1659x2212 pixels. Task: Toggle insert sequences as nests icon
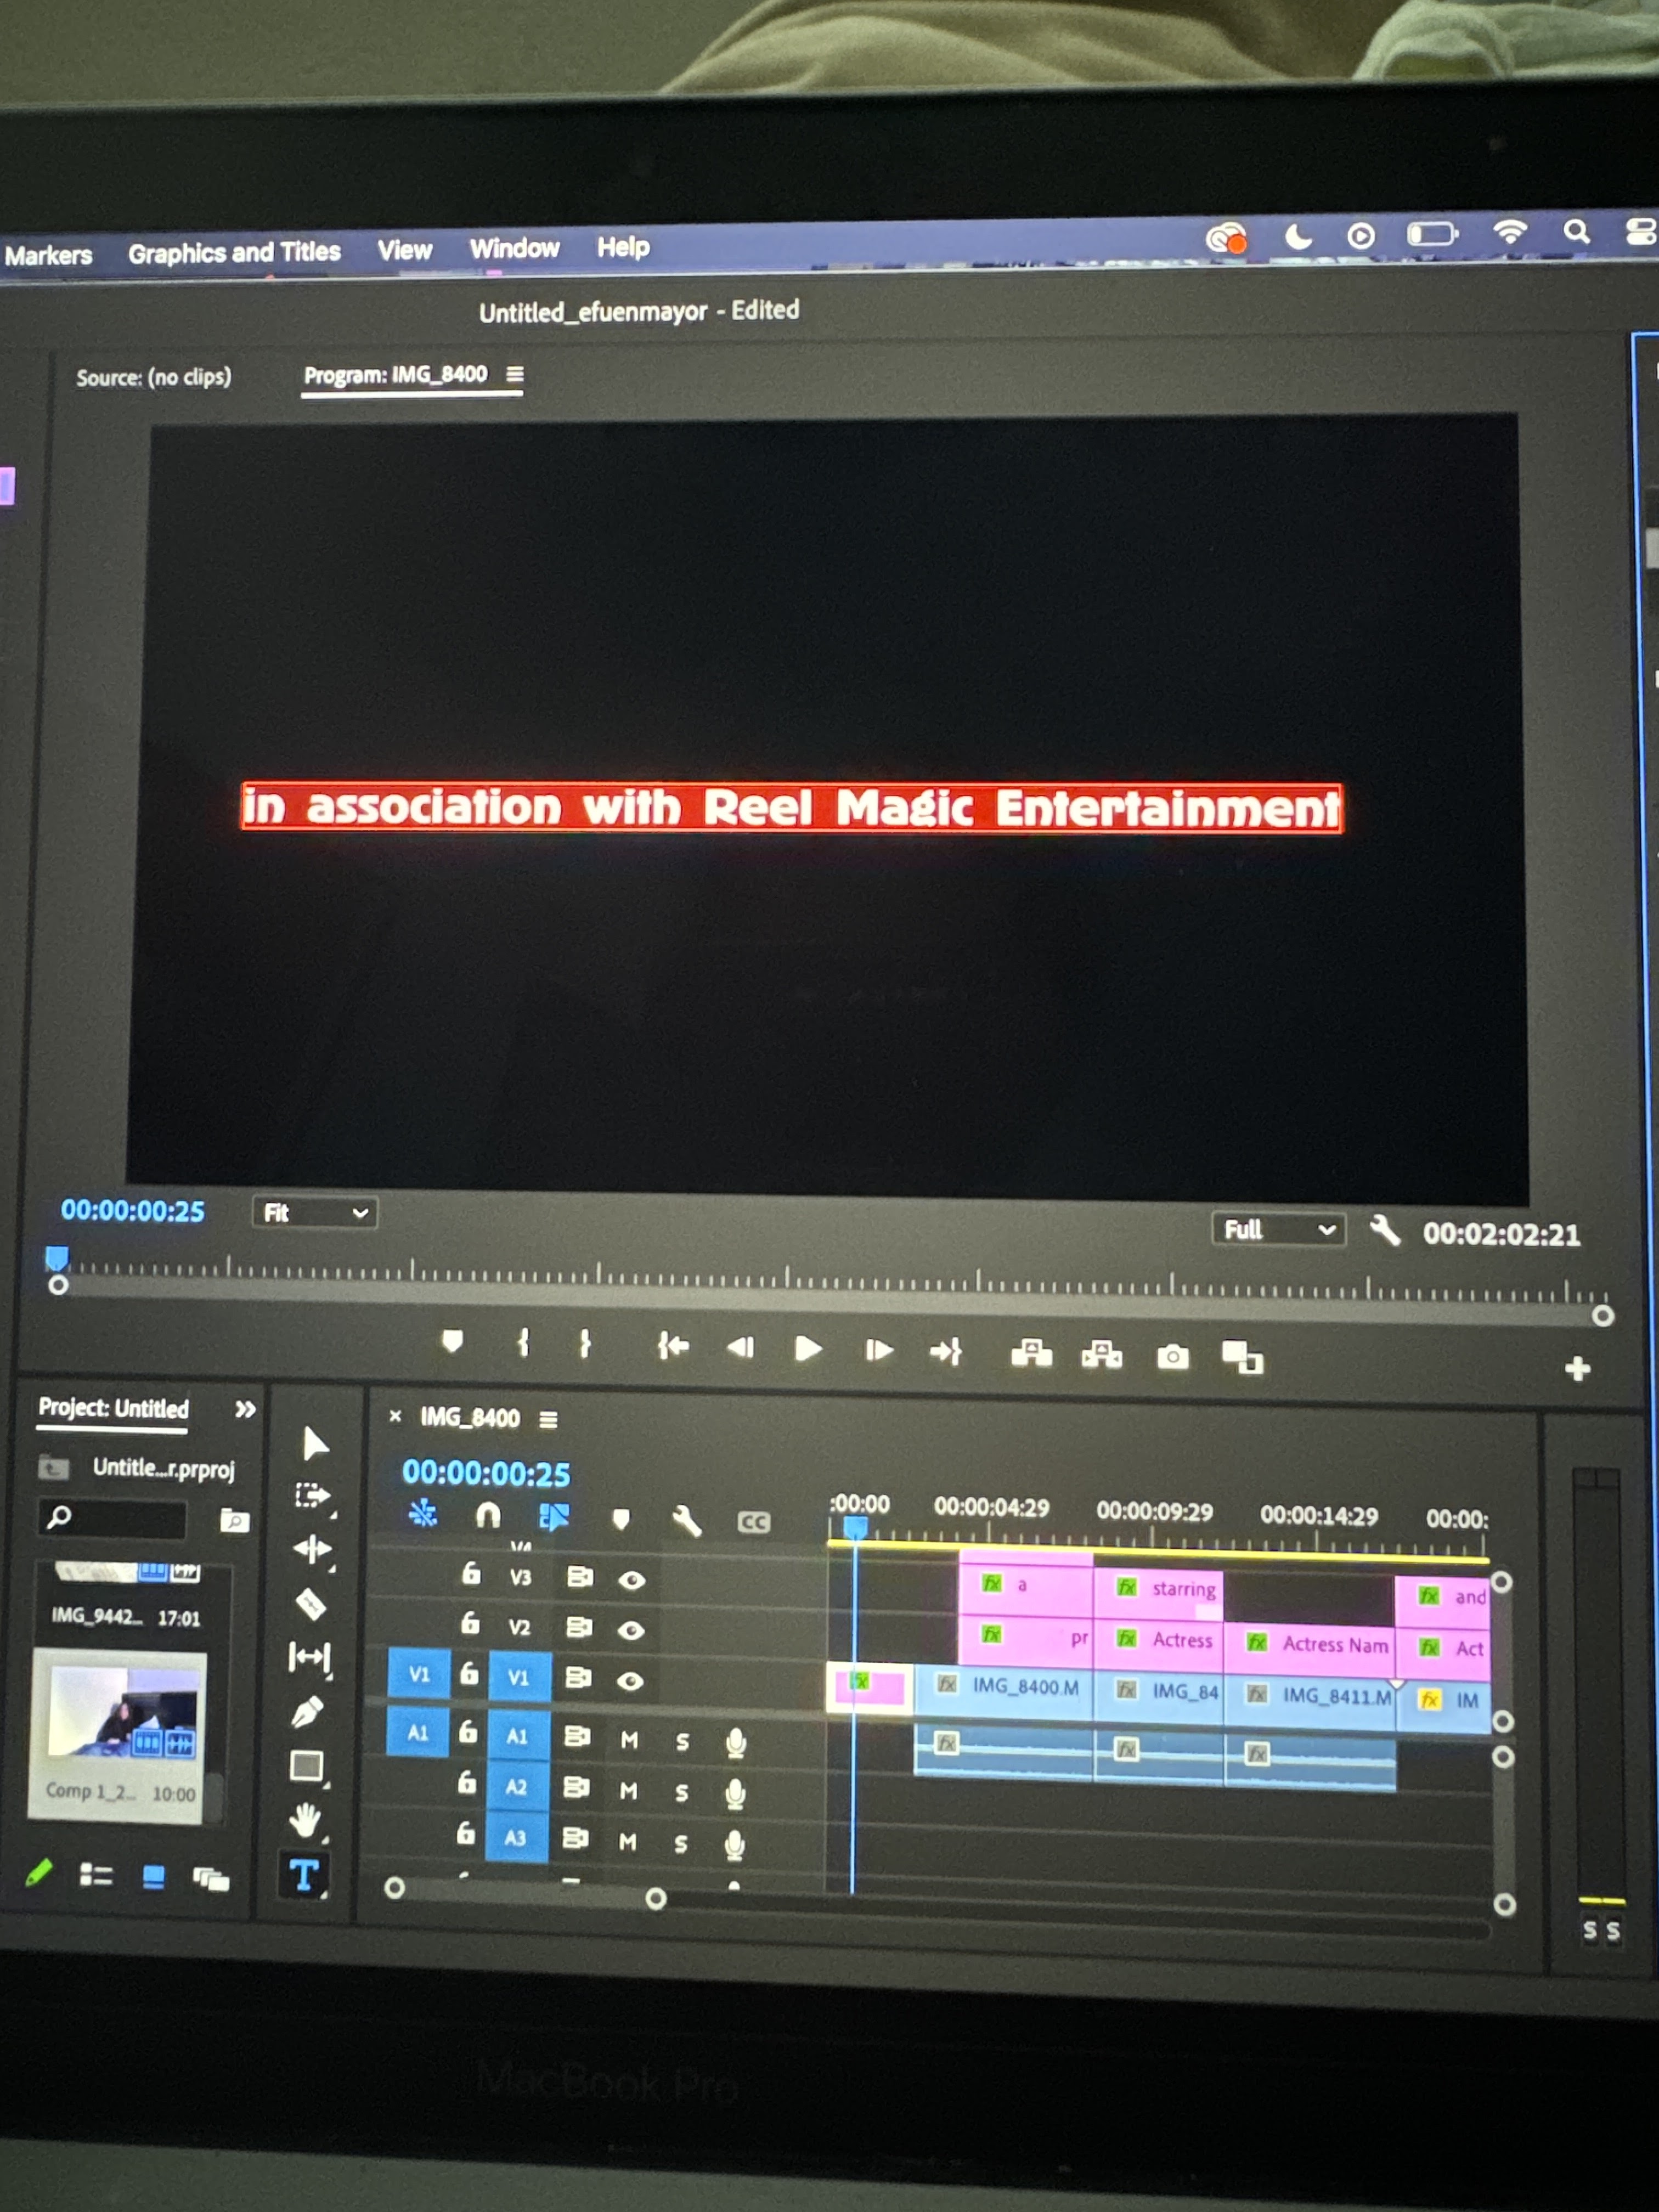pos(423,1514)
